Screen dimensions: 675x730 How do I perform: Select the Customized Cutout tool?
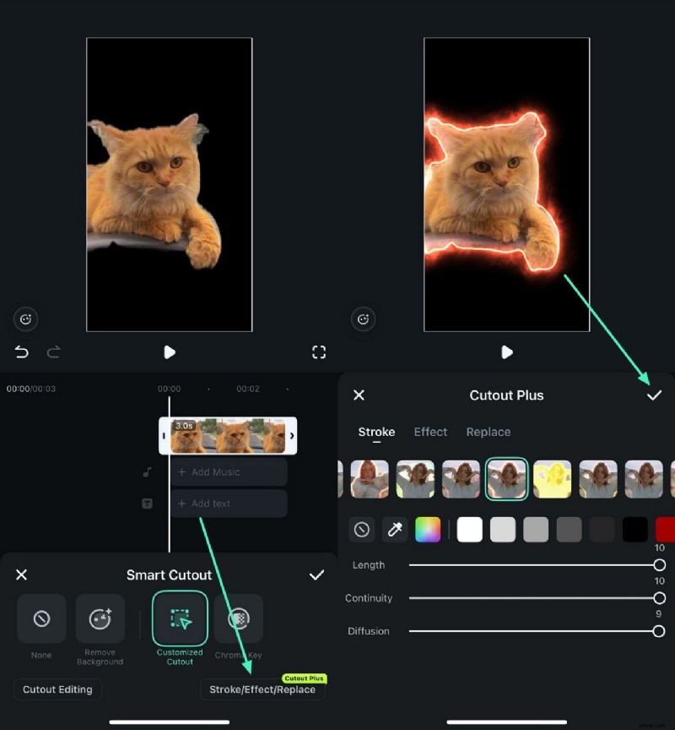pyautogui.click(x=179, y=619)
